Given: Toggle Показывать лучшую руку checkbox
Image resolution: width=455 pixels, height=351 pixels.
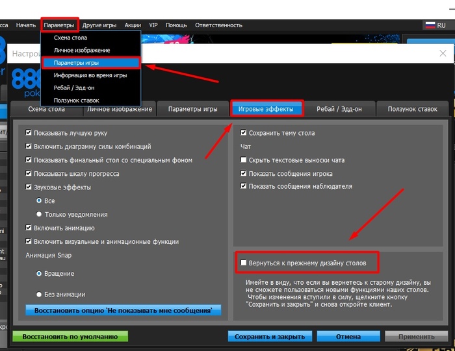Looking at the screenshot, I should point(29,132).
